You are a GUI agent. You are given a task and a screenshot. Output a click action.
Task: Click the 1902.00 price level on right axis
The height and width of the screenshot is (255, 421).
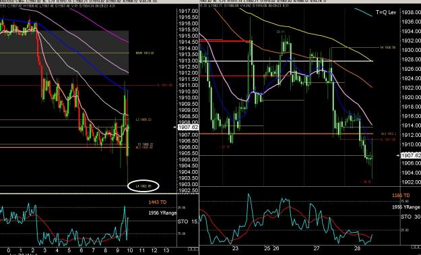411,182
